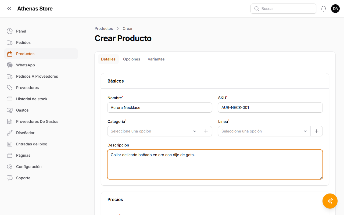Click the Proveedores tag icon
This screenshot has width=344, height=215.
pos(10,88)
